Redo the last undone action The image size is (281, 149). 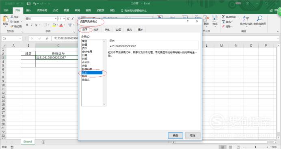[42, 4]
